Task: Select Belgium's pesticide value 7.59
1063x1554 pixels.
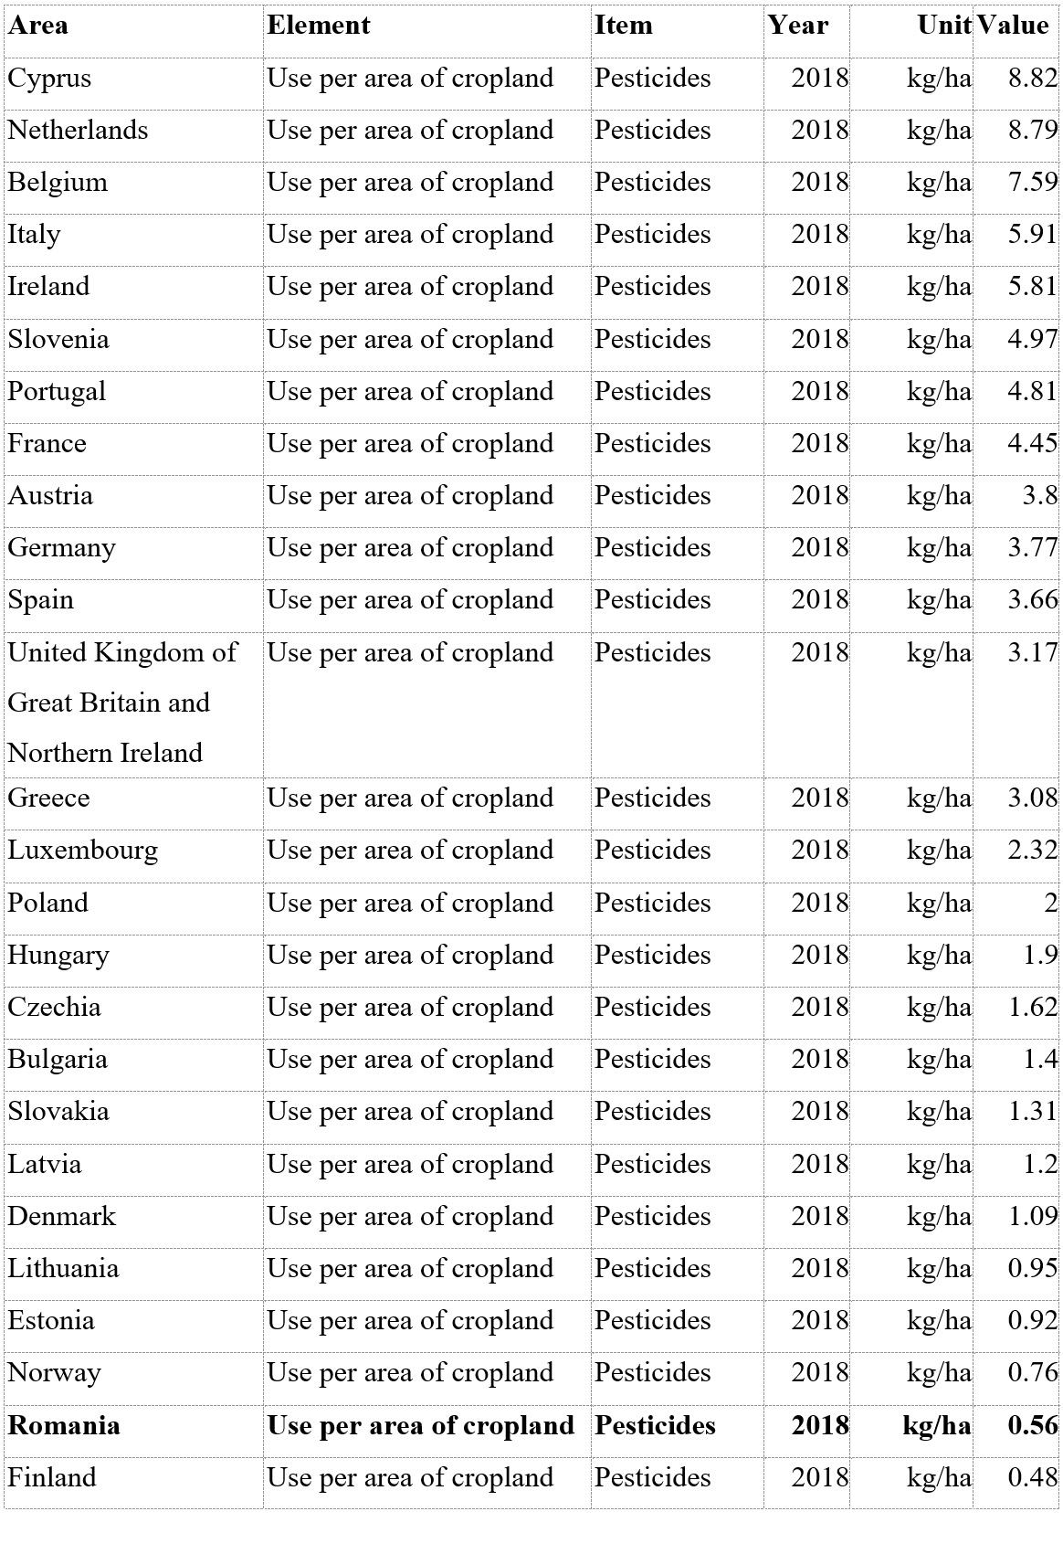Action: click(x=1032, y=182)
